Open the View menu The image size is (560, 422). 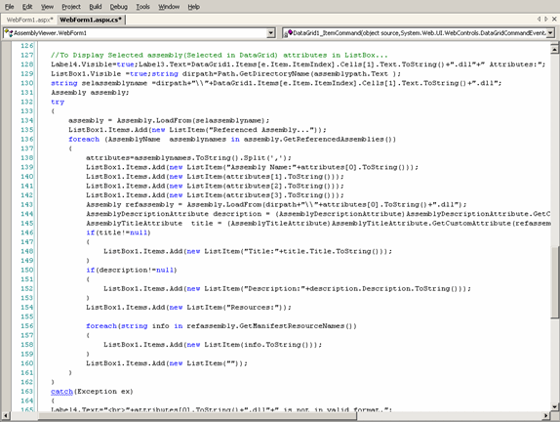click(x=47, y=7)
